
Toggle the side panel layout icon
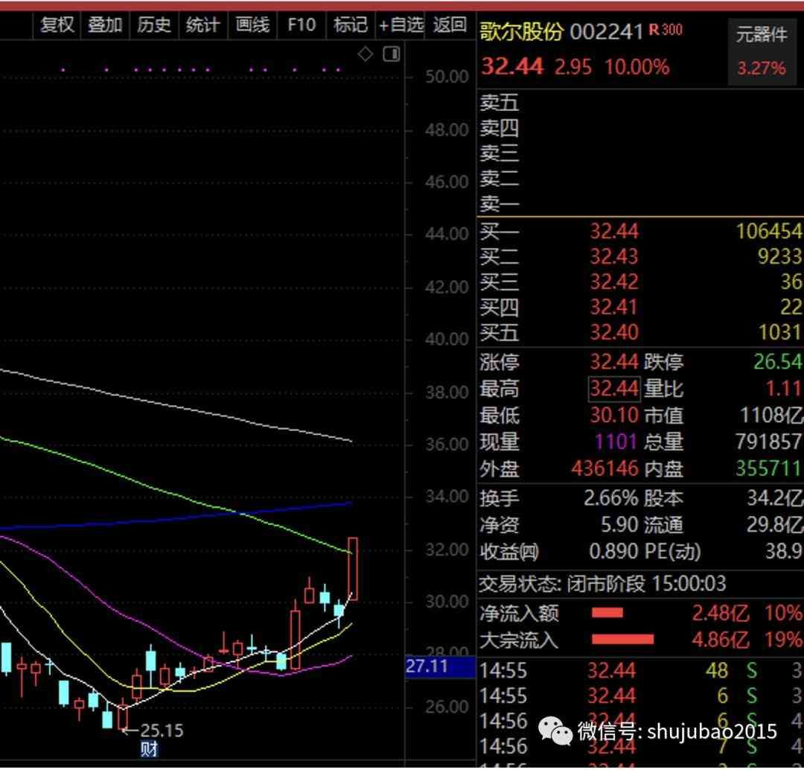392,54
